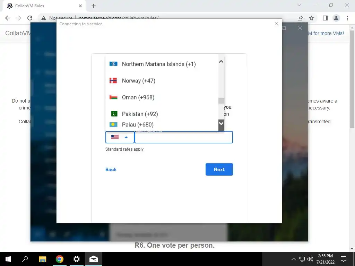This screenshot has width=355, height=266.
Task: Open the network tray icon
Action: point(302,259)
